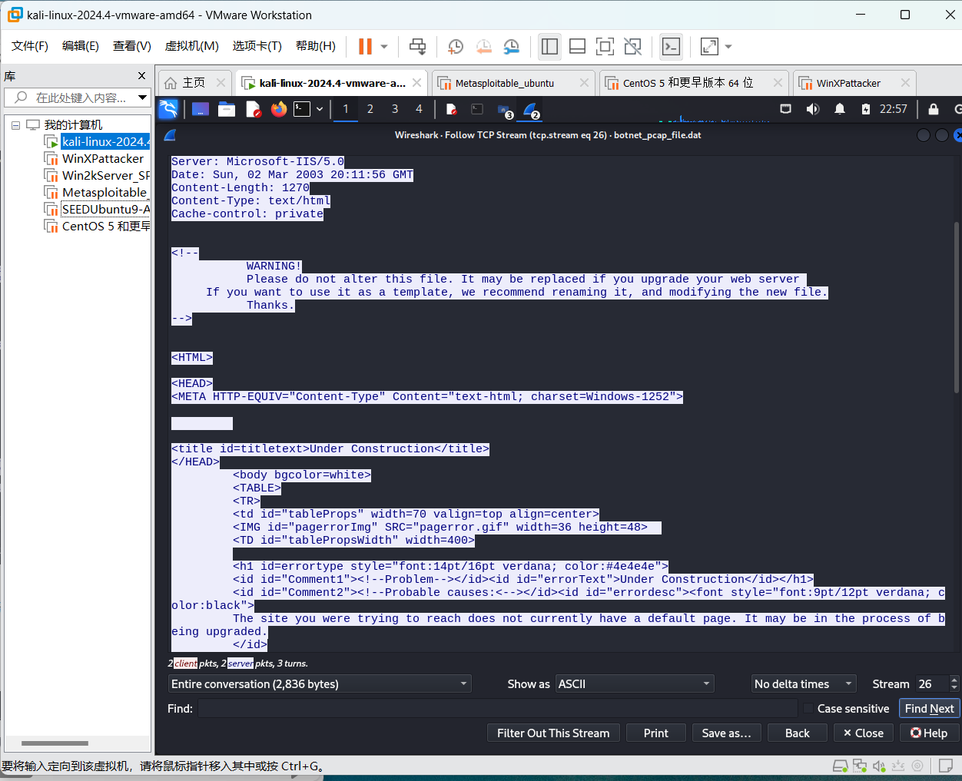Open the Entire conversation dropdown

pos(320,683)
